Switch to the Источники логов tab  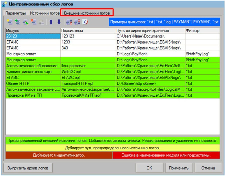coord(45,13)
